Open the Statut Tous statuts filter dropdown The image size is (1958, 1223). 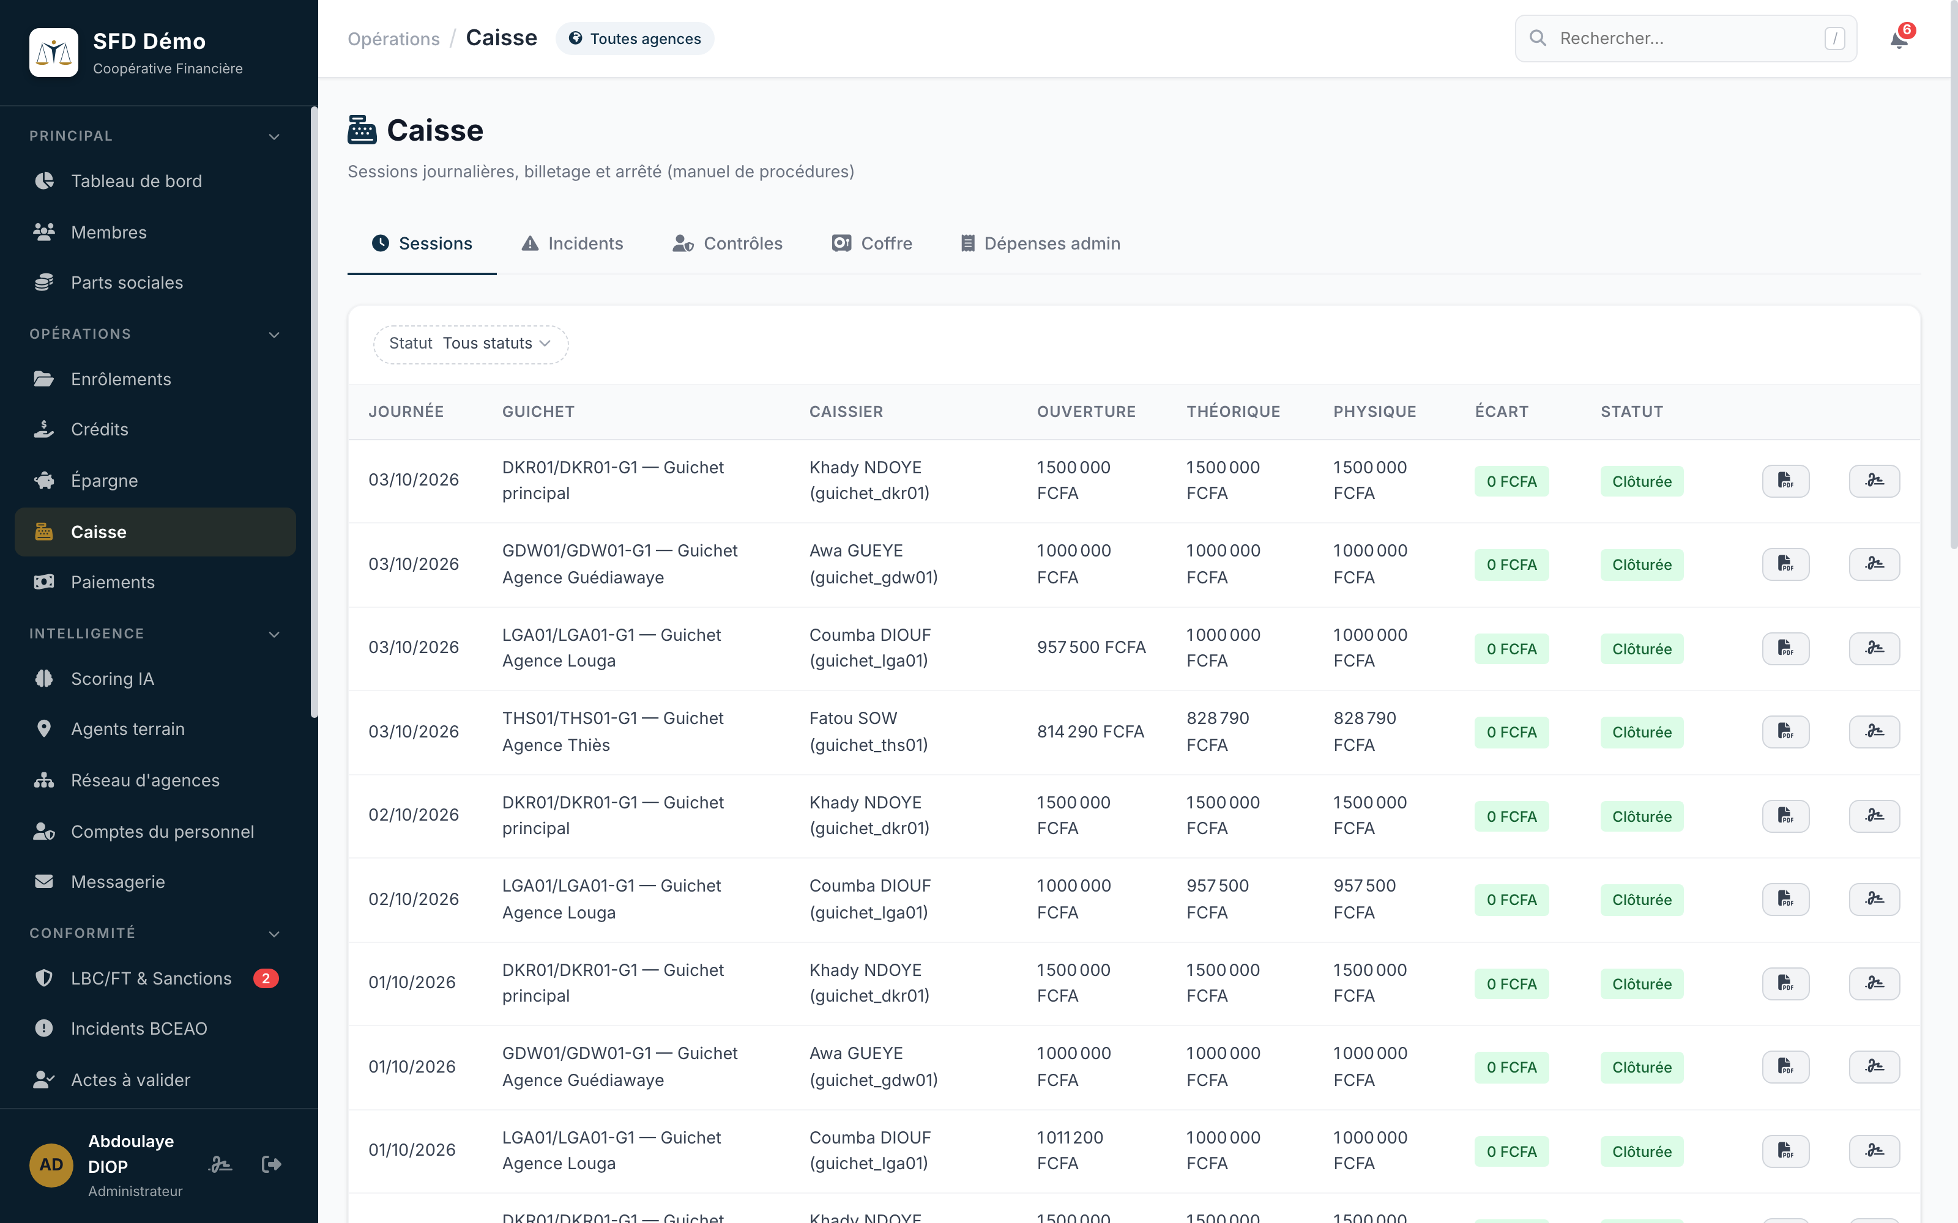click(x=470, y=344)
